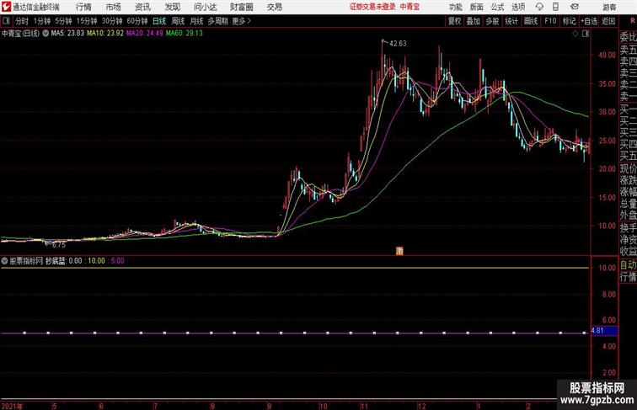Click the F10 company info button
The height and width of the screenshot is (410, 637).
pyautogui.click(x=550, y=21)
